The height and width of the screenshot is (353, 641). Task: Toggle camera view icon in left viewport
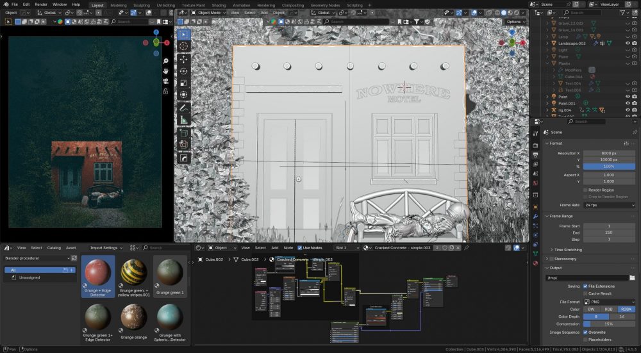tap(165, 81)
